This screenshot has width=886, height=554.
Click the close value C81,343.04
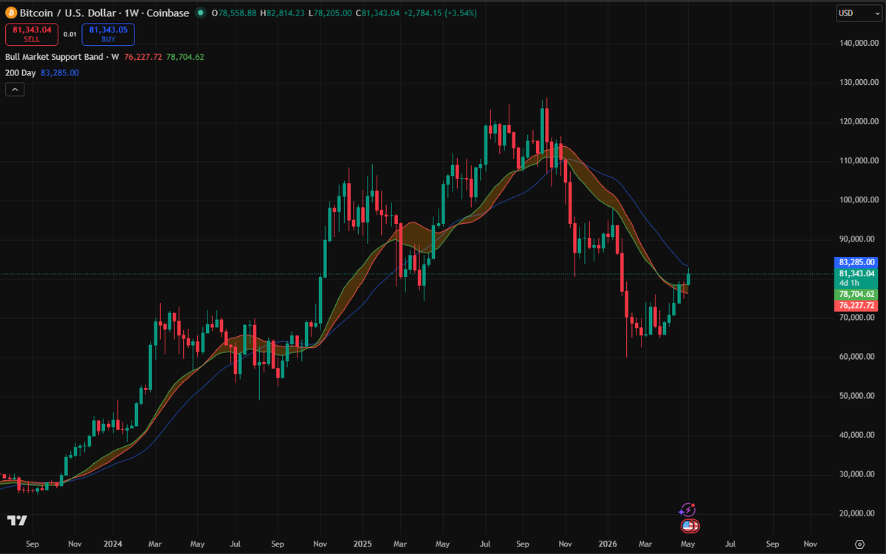[377, 13]
